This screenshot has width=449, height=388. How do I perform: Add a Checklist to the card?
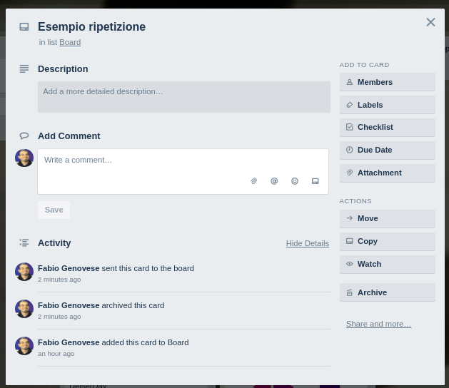pos(387,127)
